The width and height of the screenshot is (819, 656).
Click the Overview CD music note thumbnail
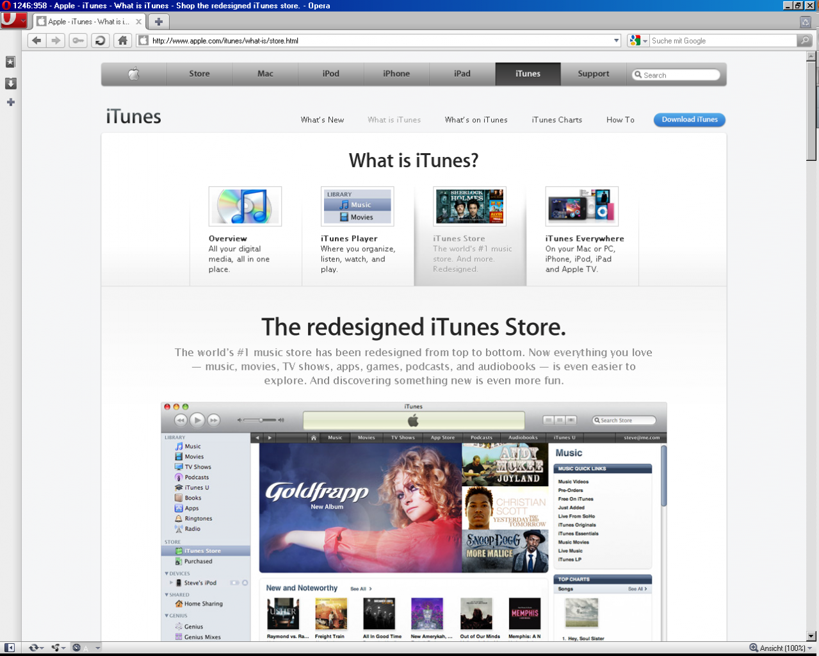tap(245, 206)
